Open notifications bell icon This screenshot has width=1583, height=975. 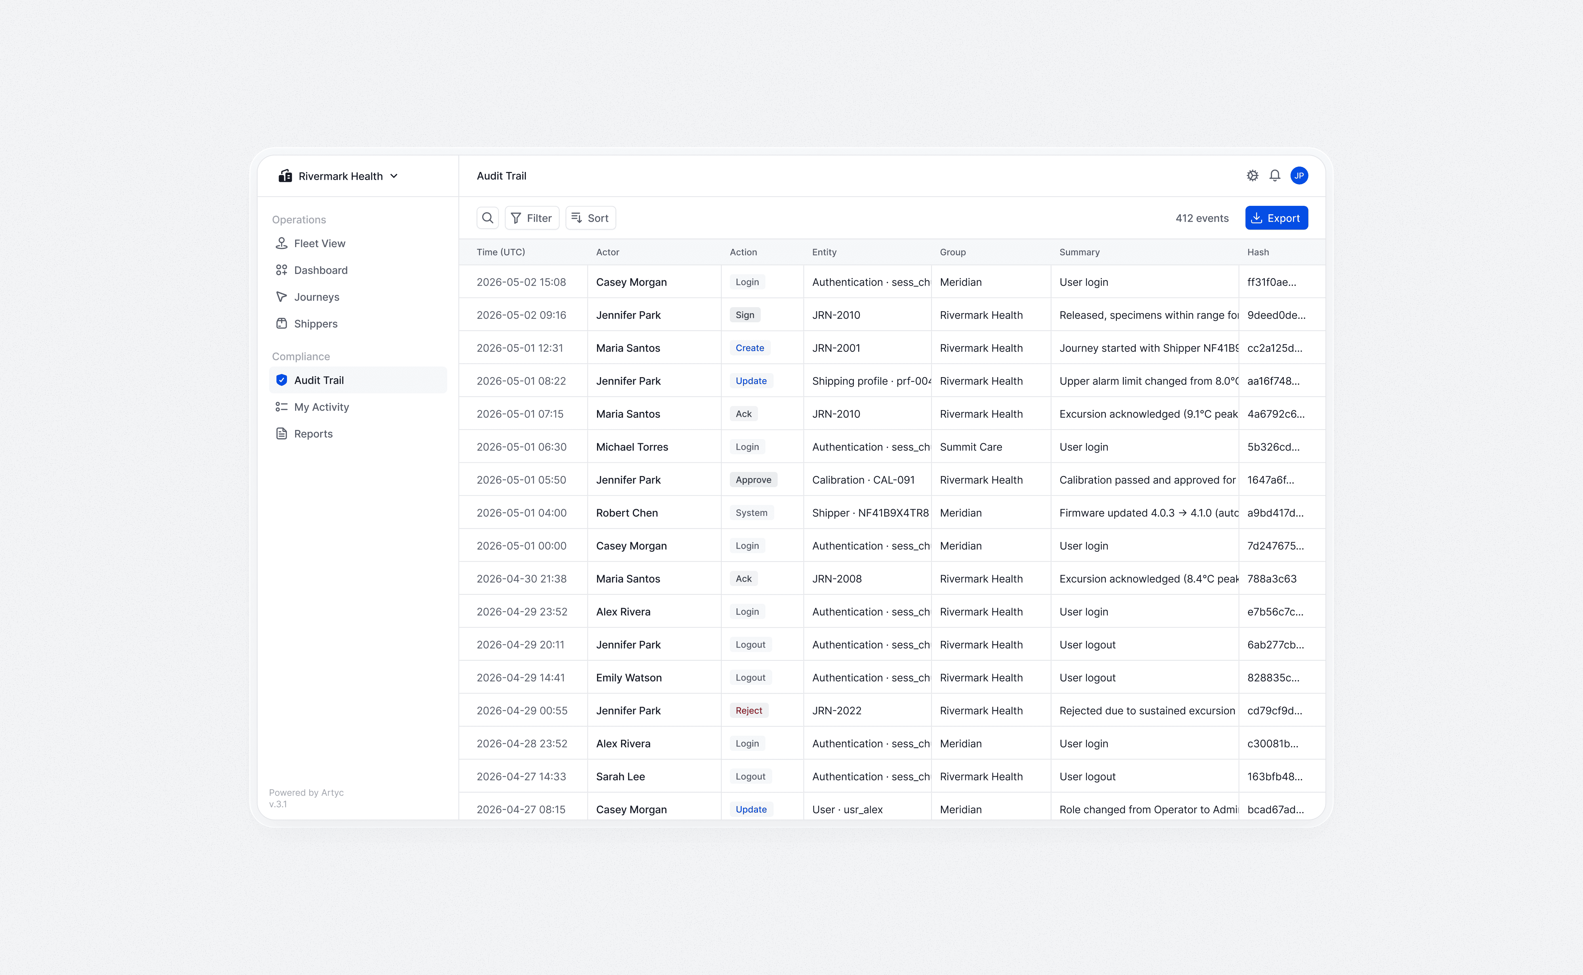point(1275,175)
